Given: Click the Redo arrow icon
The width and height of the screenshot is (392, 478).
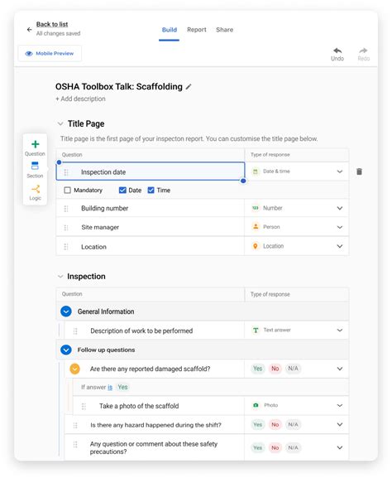Looking at the screenshot, I should click(x=363, y=51).
